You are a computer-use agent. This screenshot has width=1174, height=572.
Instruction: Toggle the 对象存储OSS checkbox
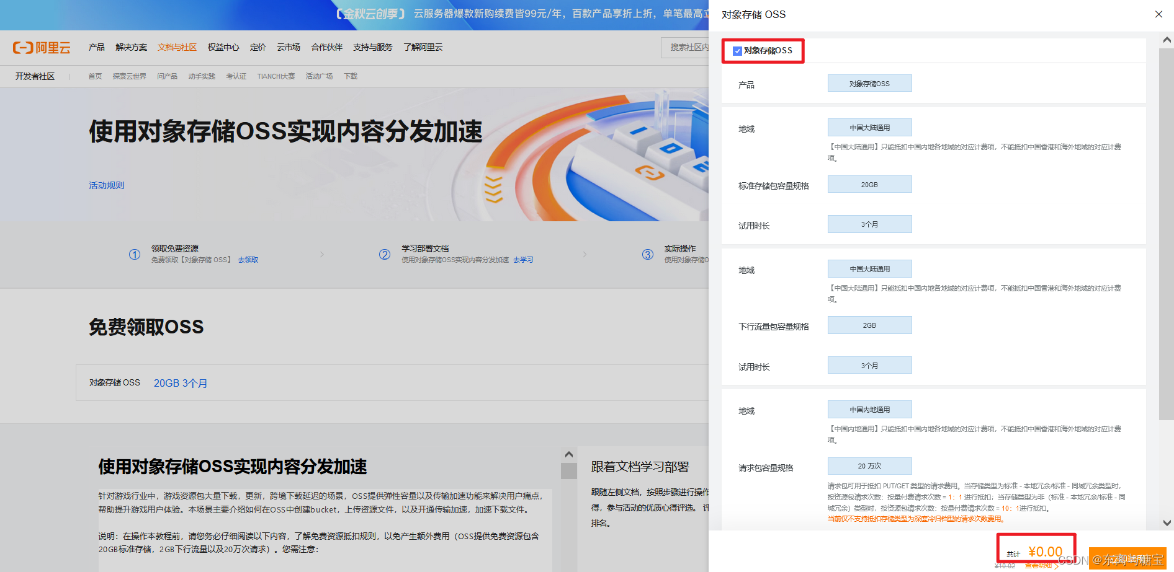tap(737, 51)
